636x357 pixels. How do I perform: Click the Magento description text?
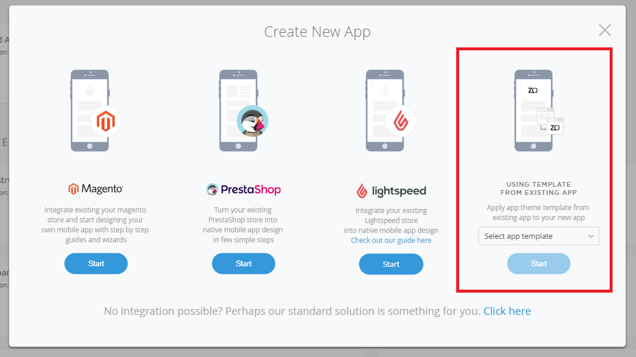(x=95, y=225)
